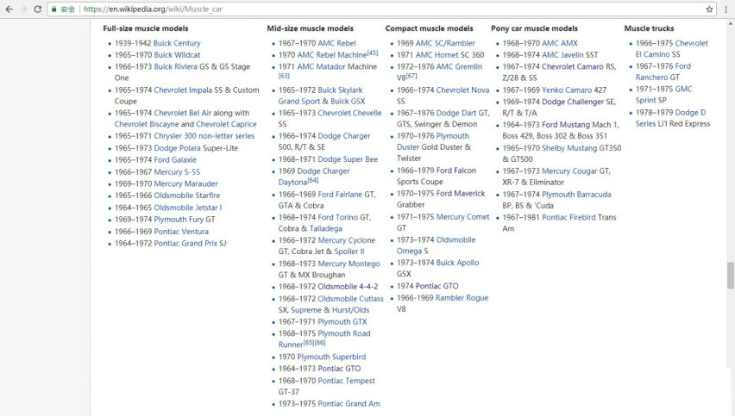
Task: Click the citation 67 superscript
Action: point(411,75)
